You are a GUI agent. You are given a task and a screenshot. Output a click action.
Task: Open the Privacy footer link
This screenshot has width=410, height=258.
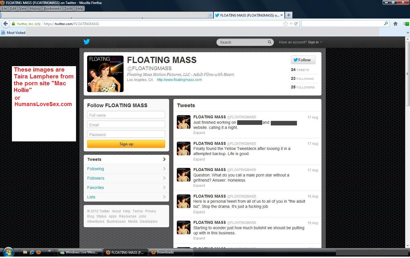pyautogui.click(x=151, y=211)
